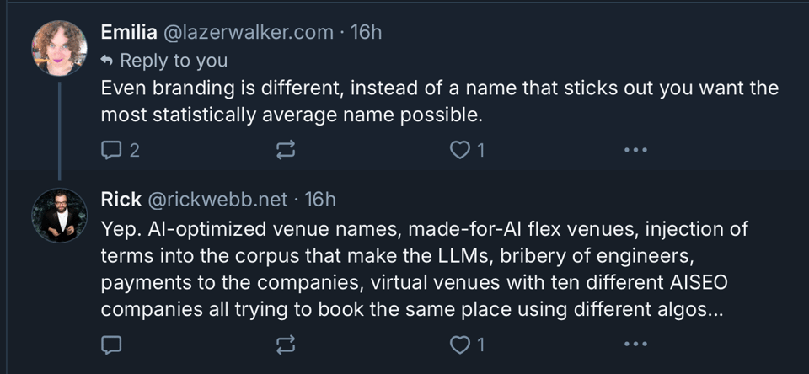Like Rick's post with the heart icon
This screenshot has width=809, height=374.
point(460,345)
